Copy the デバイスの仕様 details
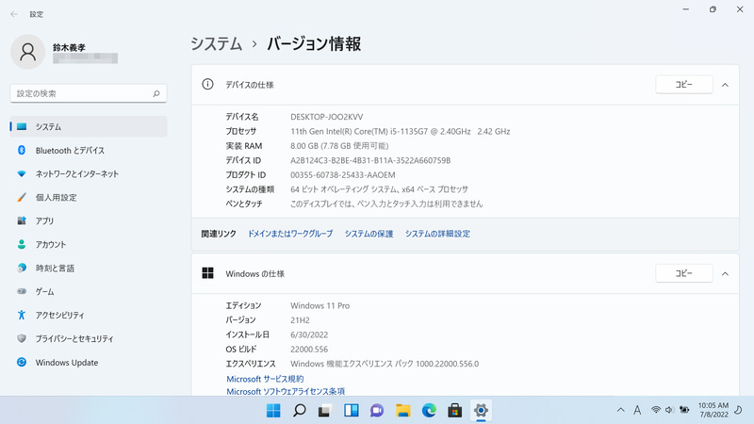The height and width of the screenshot is (424, 754). pos(684,85)
